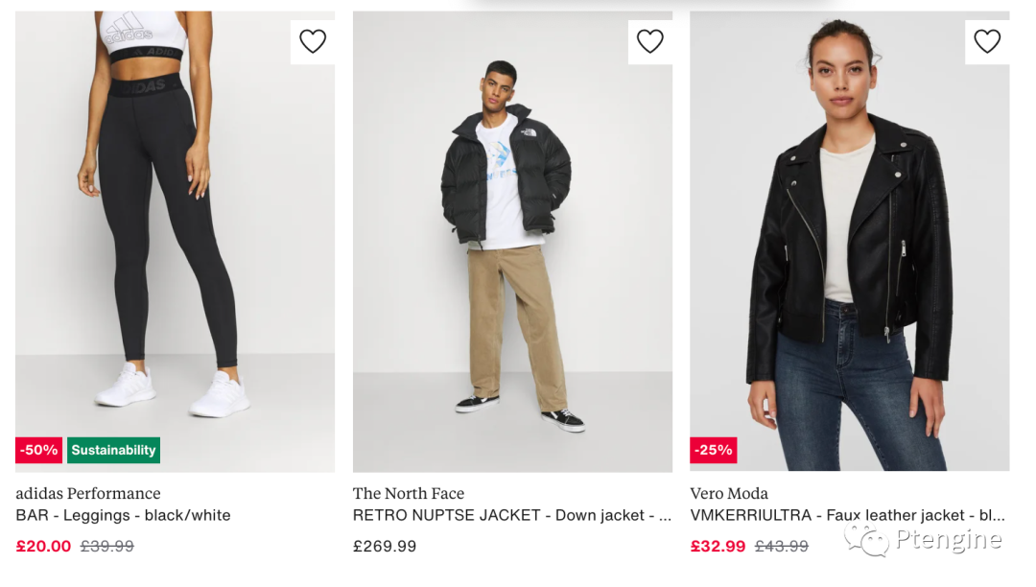This screenshot has height=587, width=1036.
Task: Open the adidas Performance brand link
Action: (x=88, y=493)
